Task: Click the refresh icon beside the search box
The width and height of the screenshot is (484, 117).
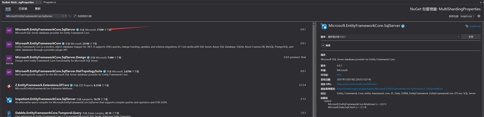Action: click(70, 16)
